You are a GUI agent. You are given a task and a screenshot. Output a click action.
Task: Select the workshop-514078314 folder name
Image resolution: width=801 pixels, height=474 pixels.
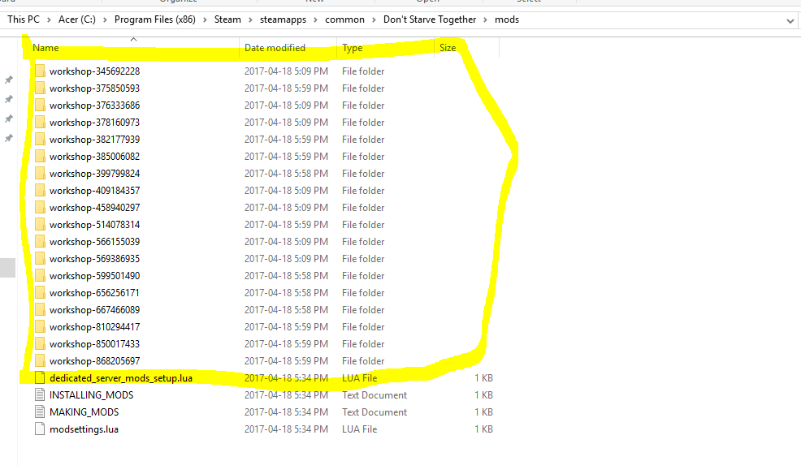pyautogui.click(x=94, y=225)
